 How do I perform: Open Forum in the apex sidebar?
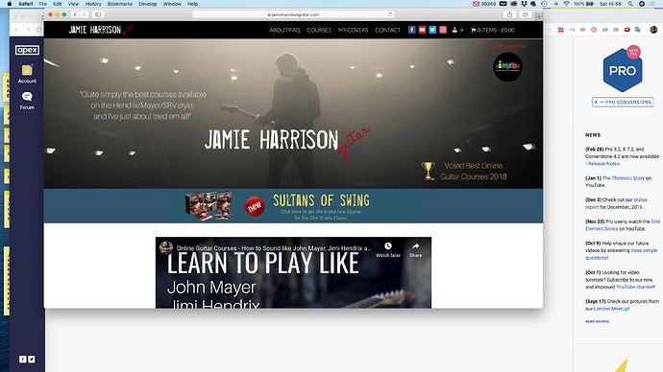click(27, 101)
